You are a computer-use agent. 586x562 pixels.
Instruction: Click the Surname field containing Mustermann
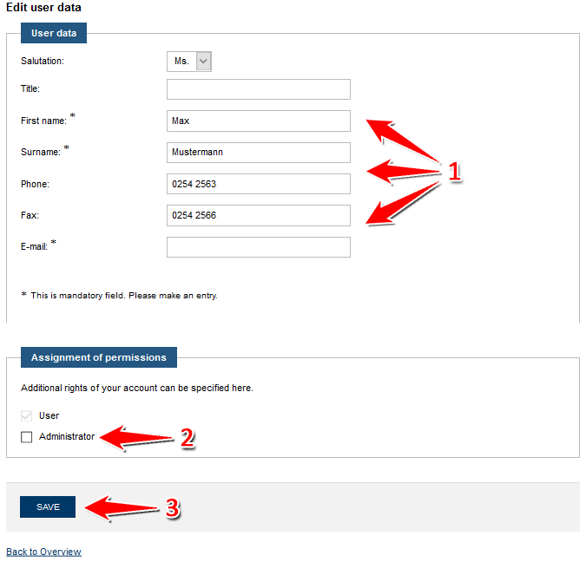[x=258, y=153]
